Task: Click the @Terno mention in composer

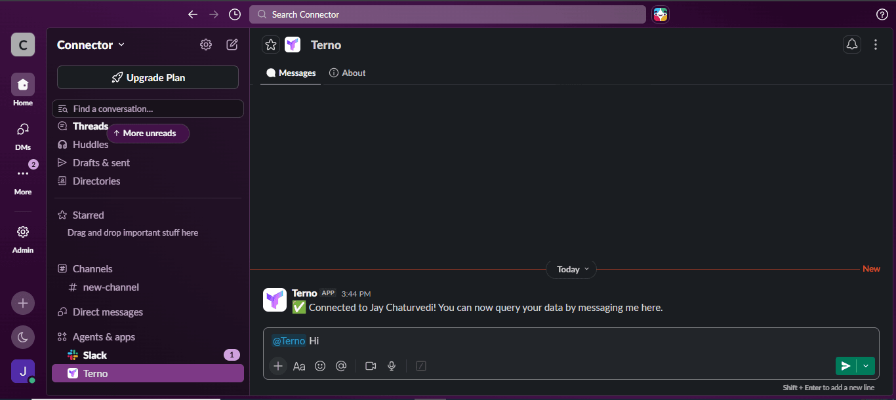Action: coord(289,341)
